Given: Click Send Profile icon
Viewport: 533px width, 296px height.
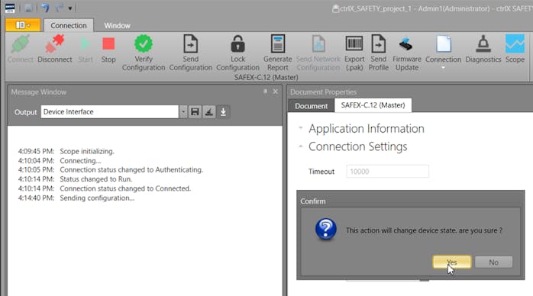Looking at the screenshot, I should (378, 43).
